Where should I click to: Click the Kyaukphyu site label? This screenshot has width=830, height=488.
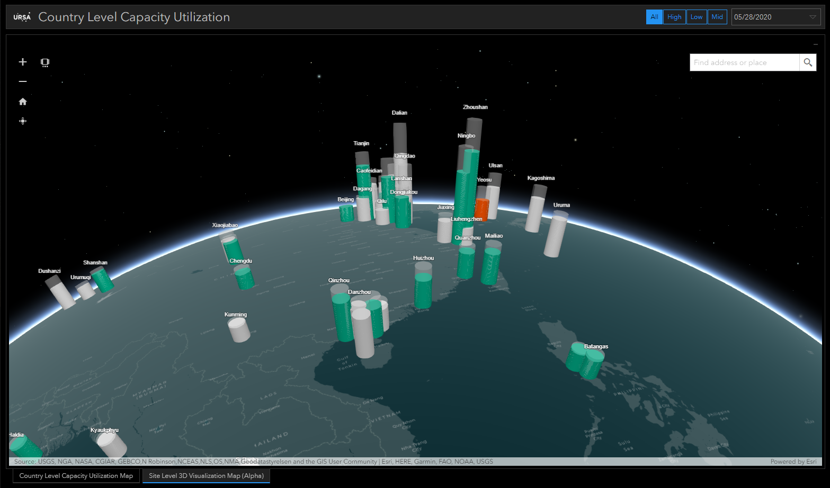click(x=104, y=430)
